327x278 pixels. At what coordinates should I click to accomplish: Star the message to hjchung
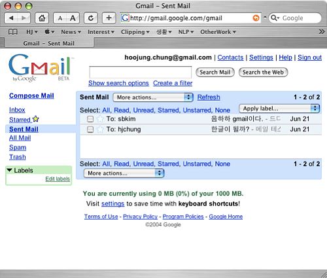click(100, 130)
